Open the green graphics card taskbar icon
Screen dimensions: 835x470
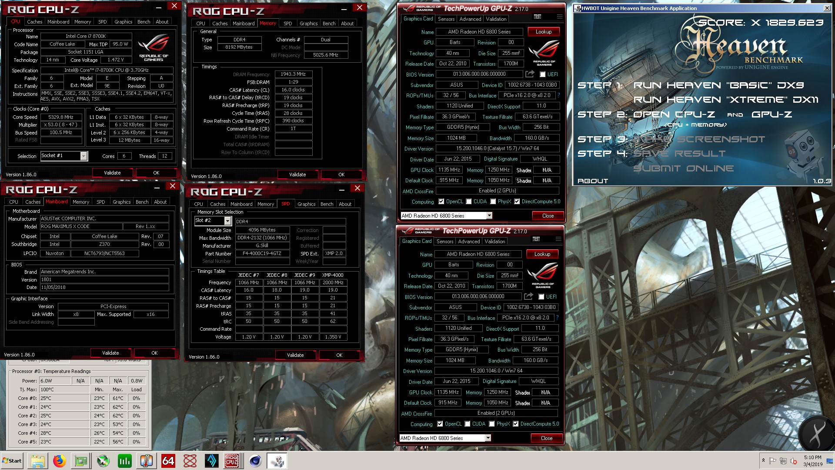(x=81, y=461)
